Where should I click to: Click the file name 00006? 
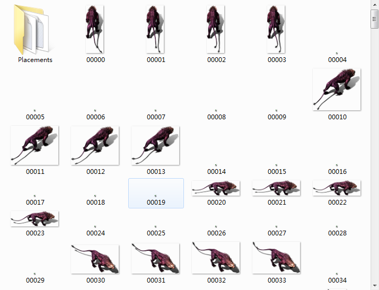[x=96, y=117]
